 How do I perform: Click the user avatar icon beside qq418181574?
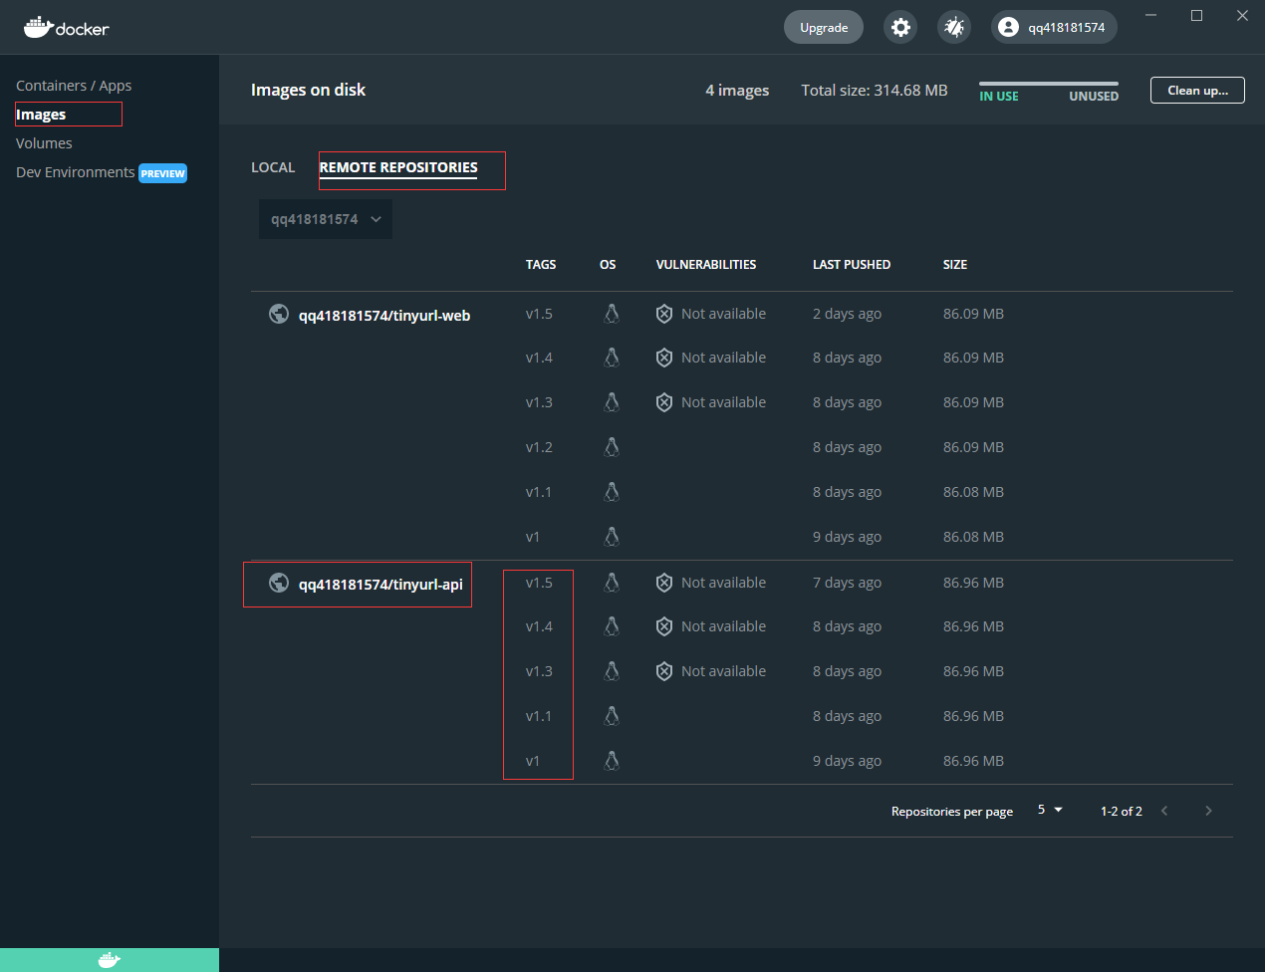(x=1009, y=27)
